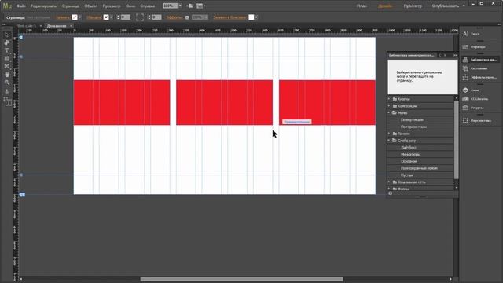Click the Обводка stroke color swatch
This screenshot has height=283, width=503.
(106, 17)
